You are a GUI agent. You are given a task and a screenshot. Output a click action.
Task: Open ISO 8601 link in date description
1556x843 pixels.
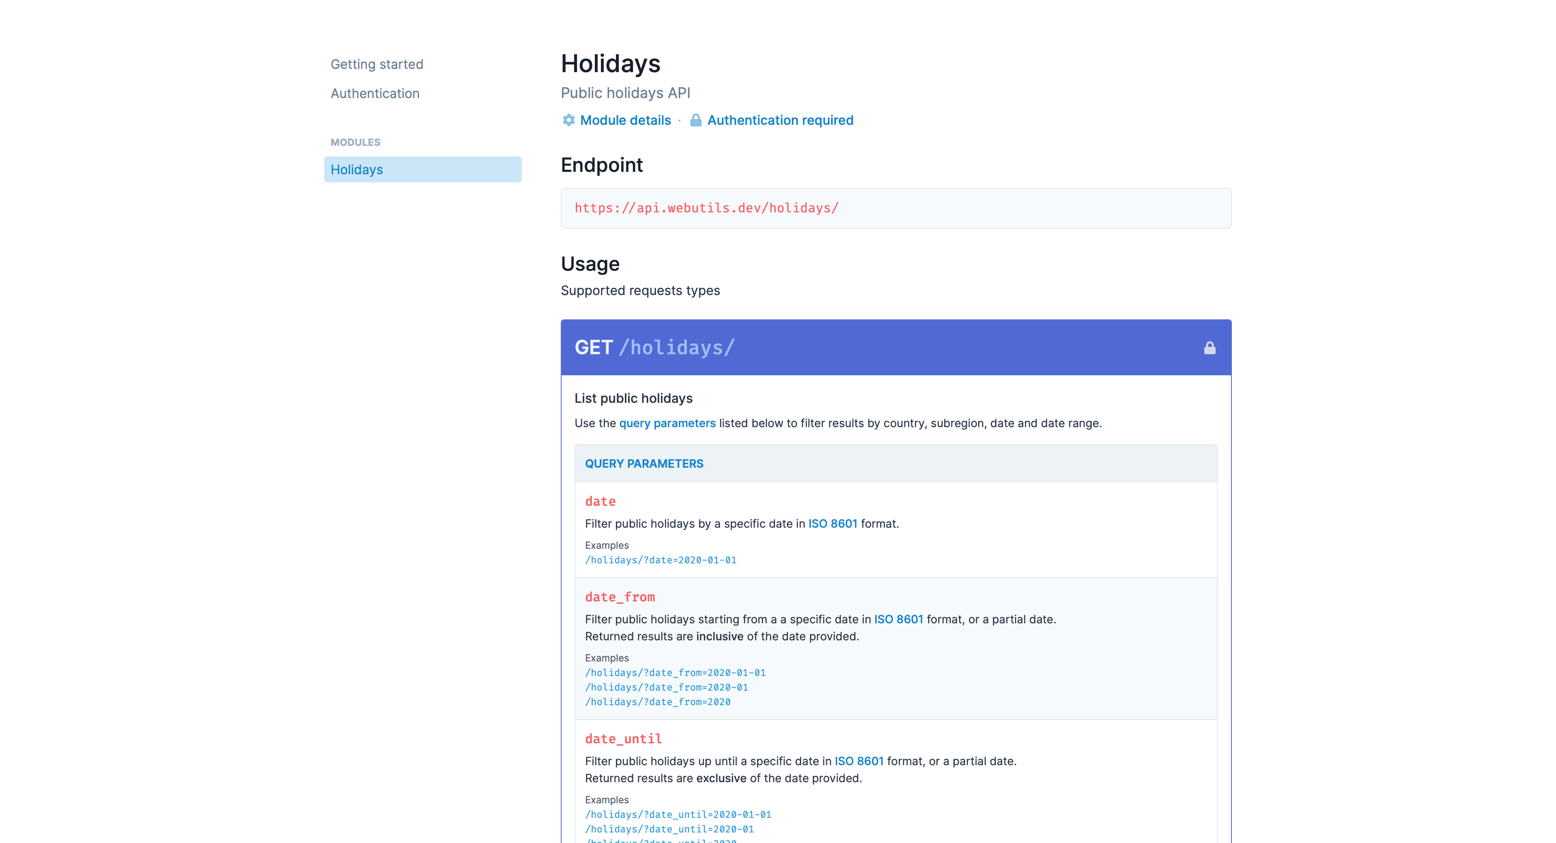(832, 524)
